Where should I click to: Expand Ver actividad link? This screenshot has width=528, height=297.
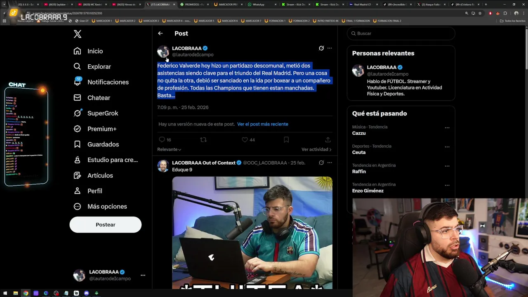316,149
